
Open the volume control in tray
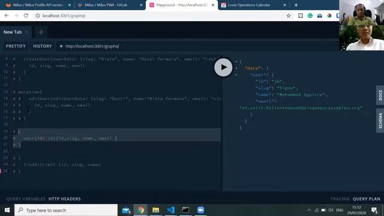tap(331, 210)
